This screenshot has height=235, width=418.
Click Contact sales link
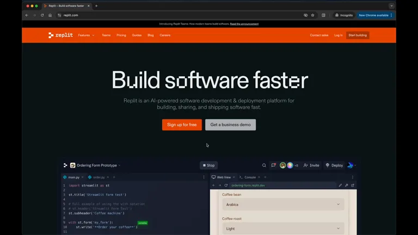pos(319,35)
